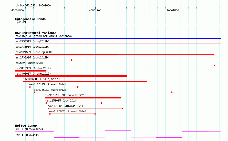Screen dimensions: 228x141
Task: Click the esv2736919 variant line glyph
Action: point(103,92)
